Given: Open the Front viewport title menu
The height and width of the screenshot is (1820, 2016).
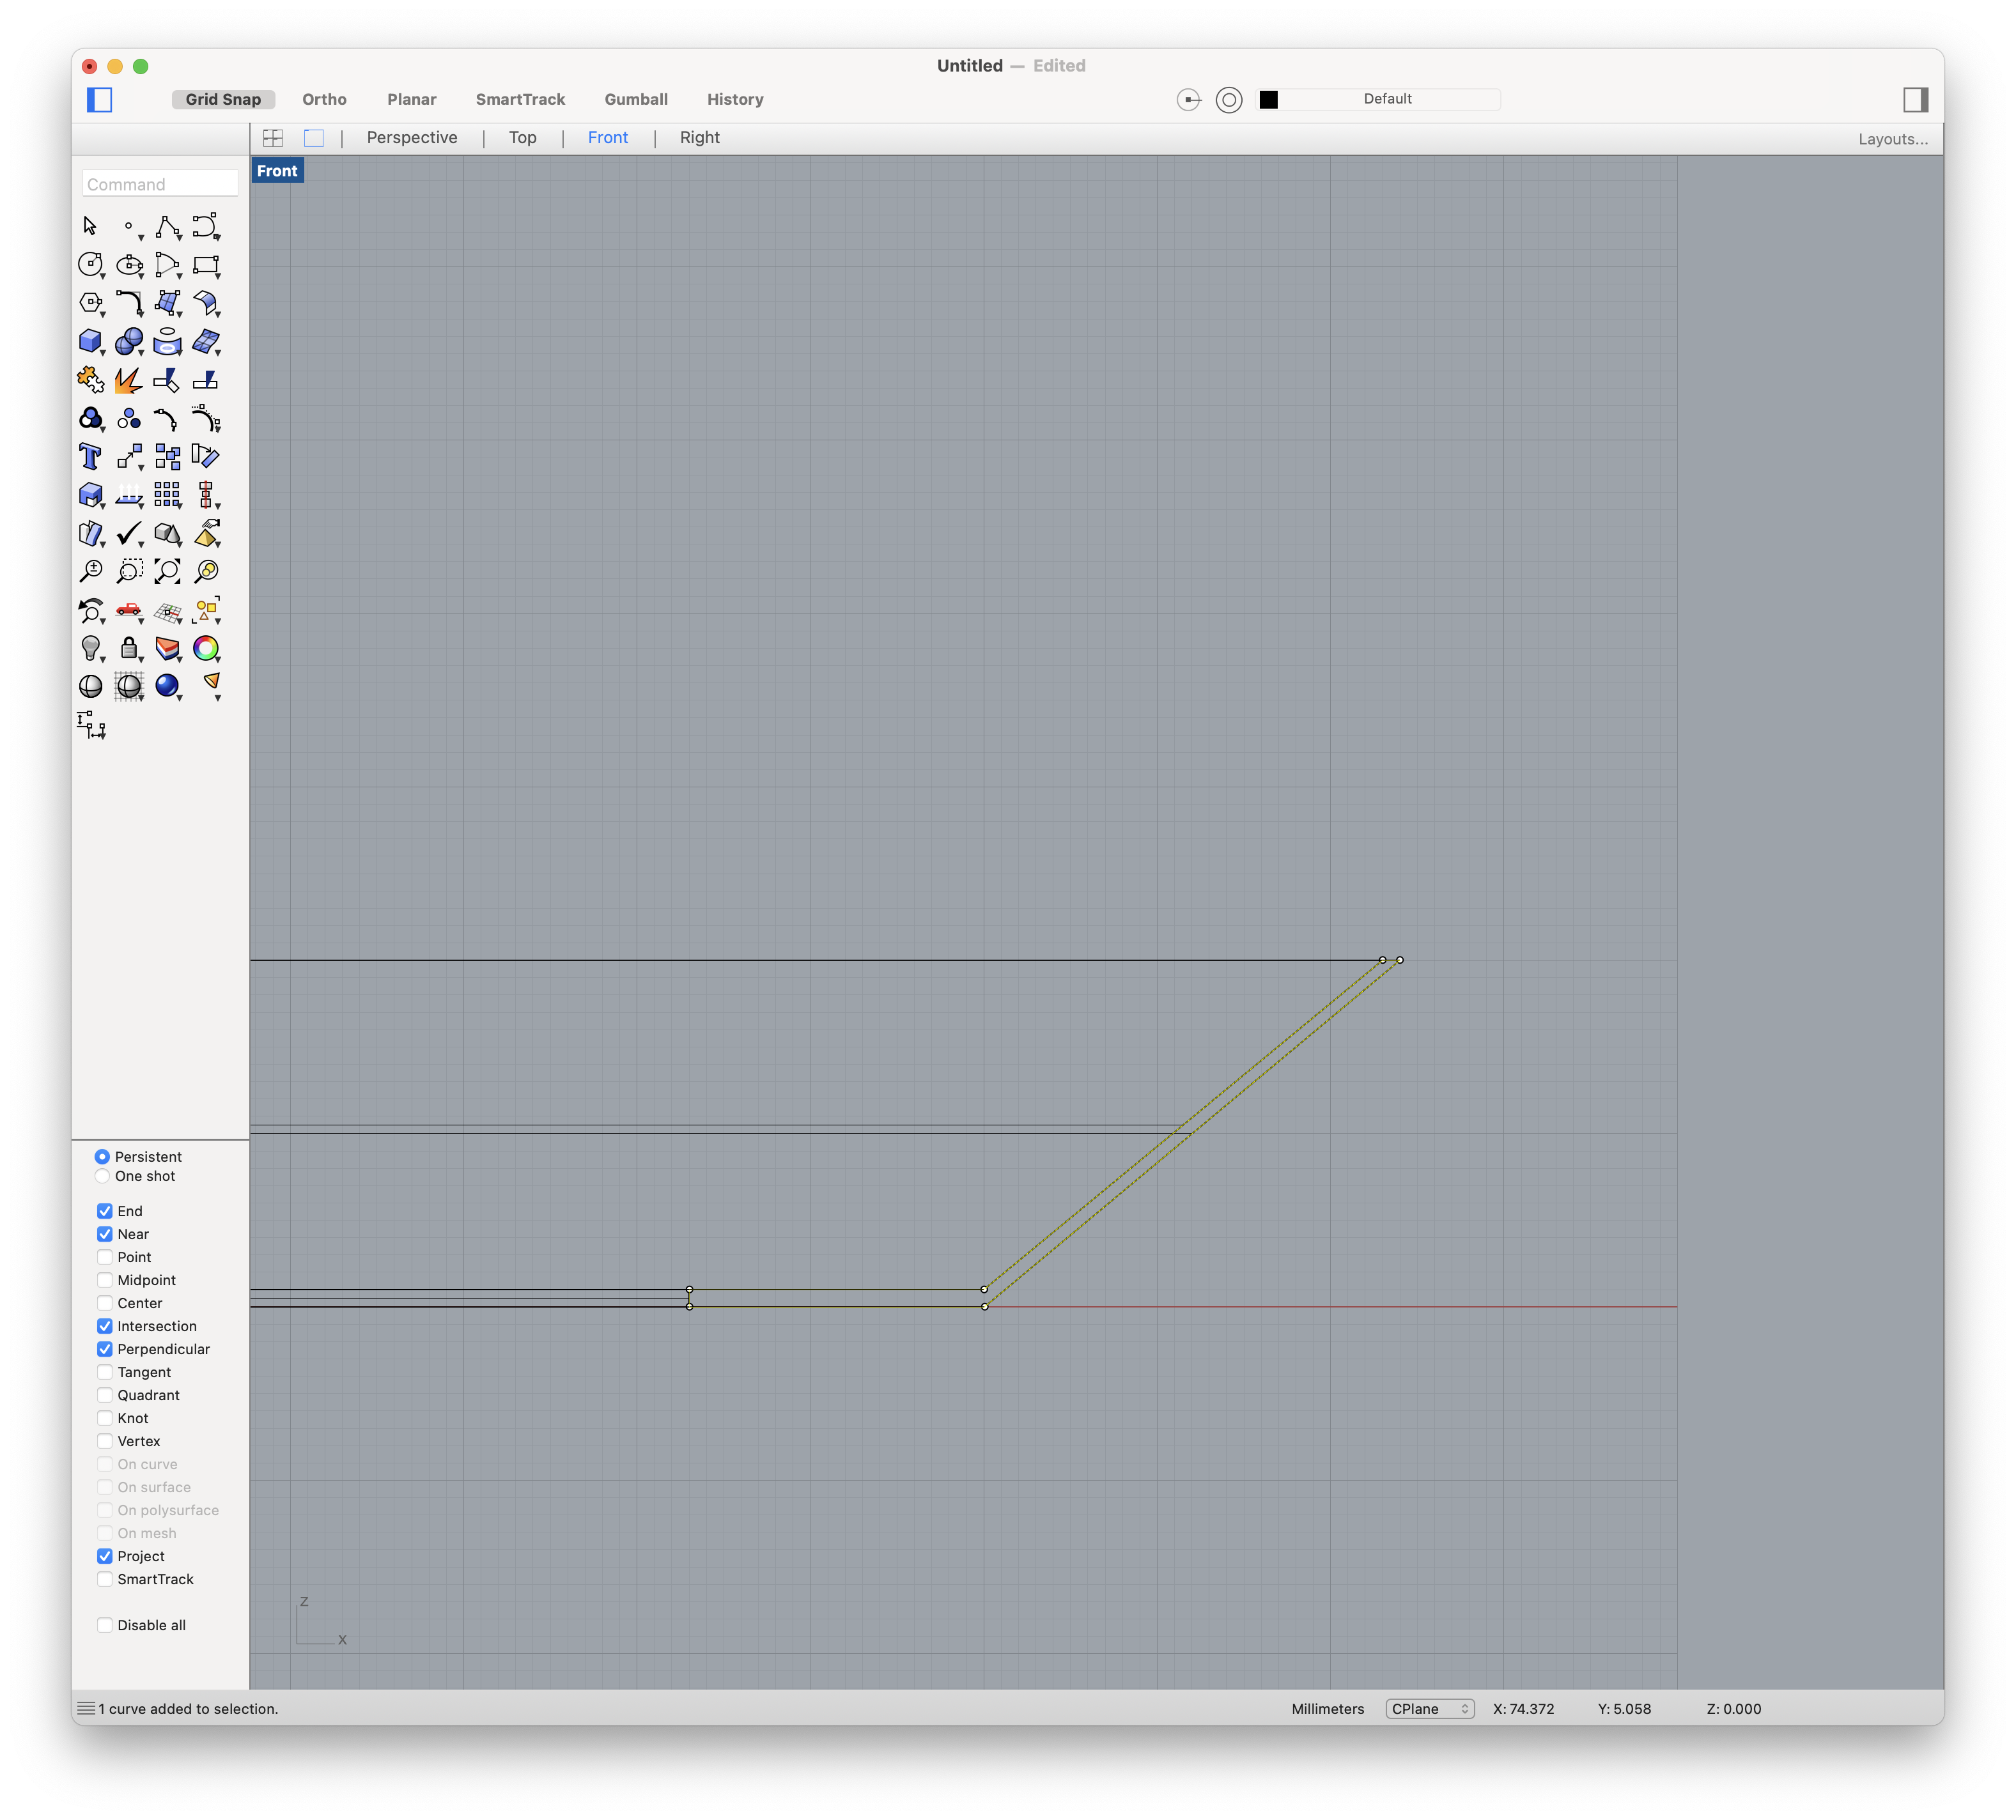Looking at the screenshot, I should point(277,171).
